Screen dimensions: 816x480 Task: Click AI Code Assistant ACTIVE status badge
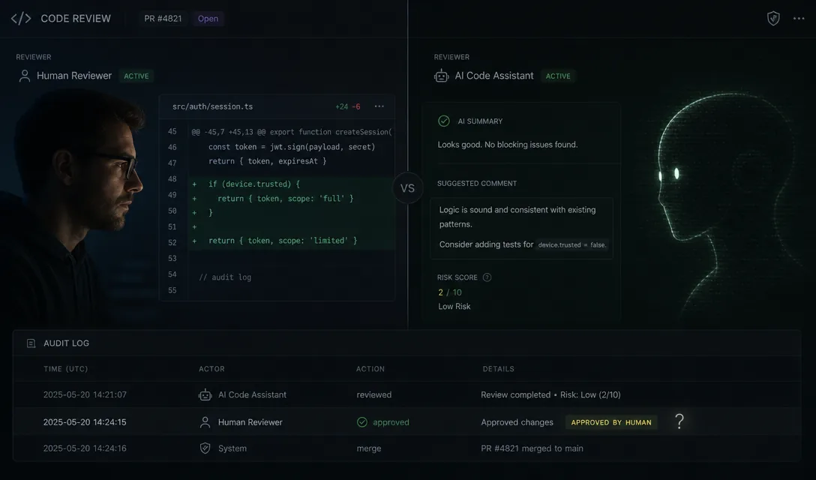[x=558, y=76]
